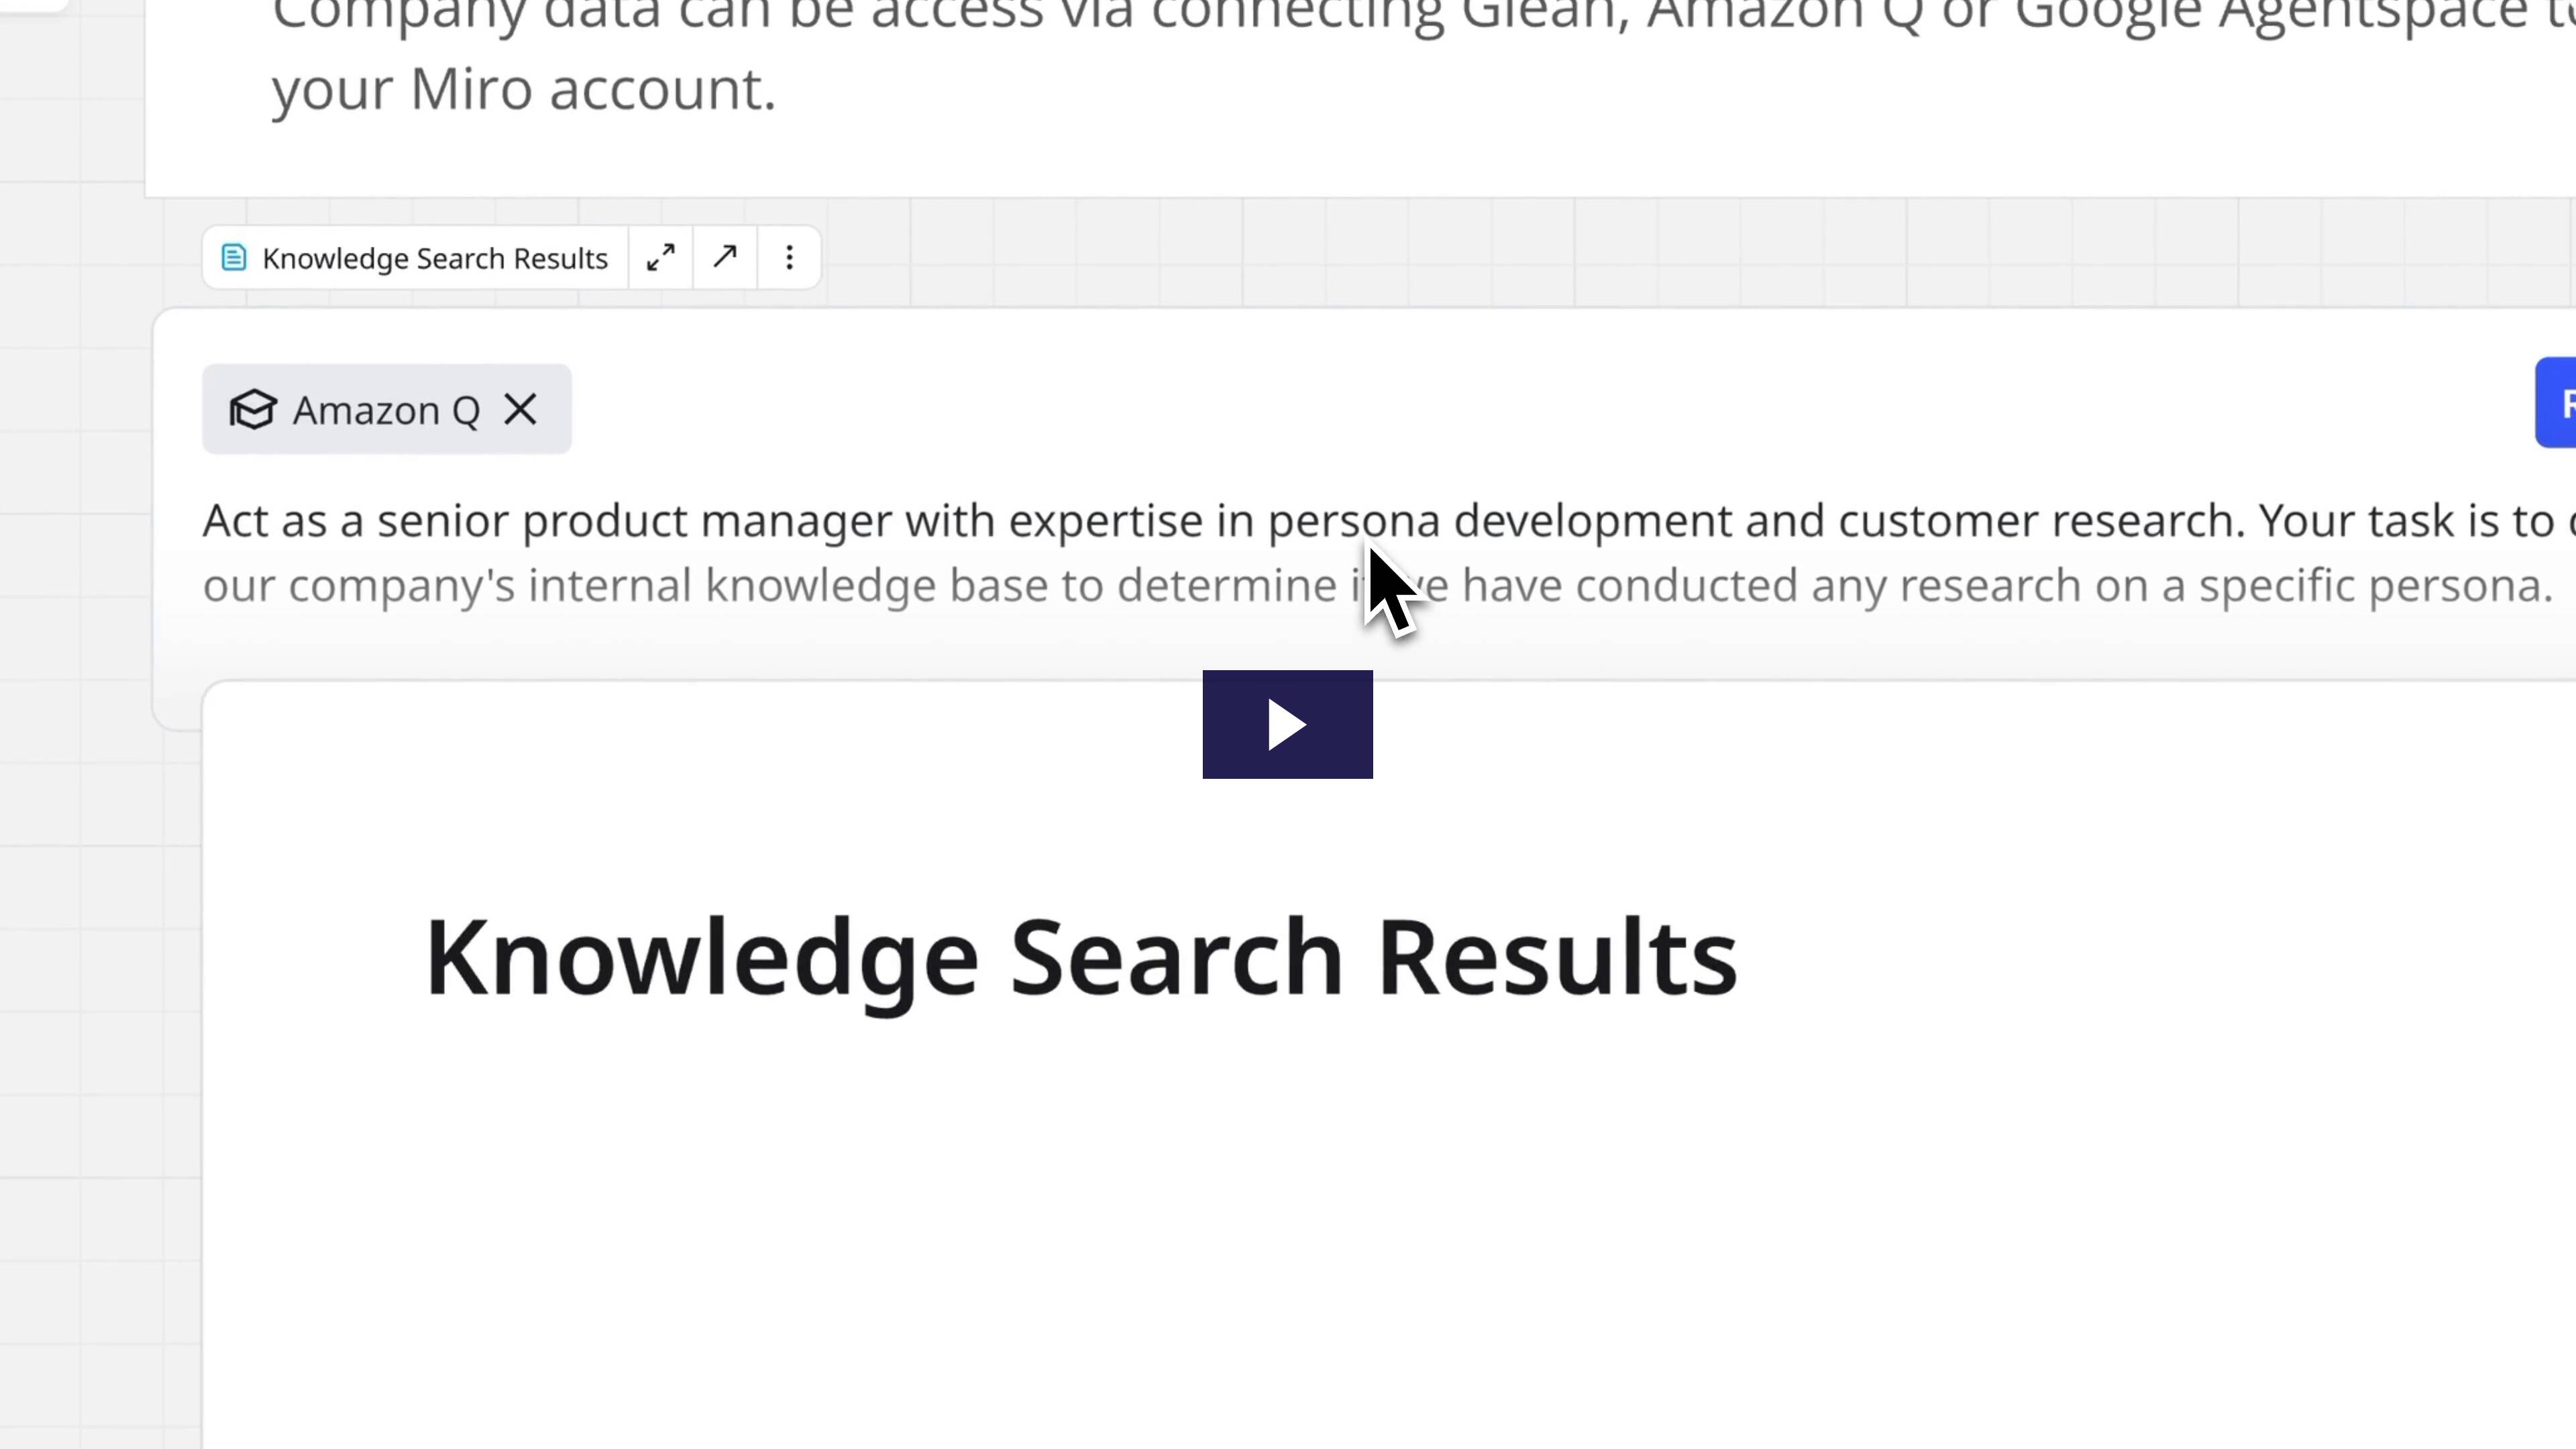Click the word "Results" in large heading
Viewport: 2576px width, 1449px height.
(x=1557, y=958)
